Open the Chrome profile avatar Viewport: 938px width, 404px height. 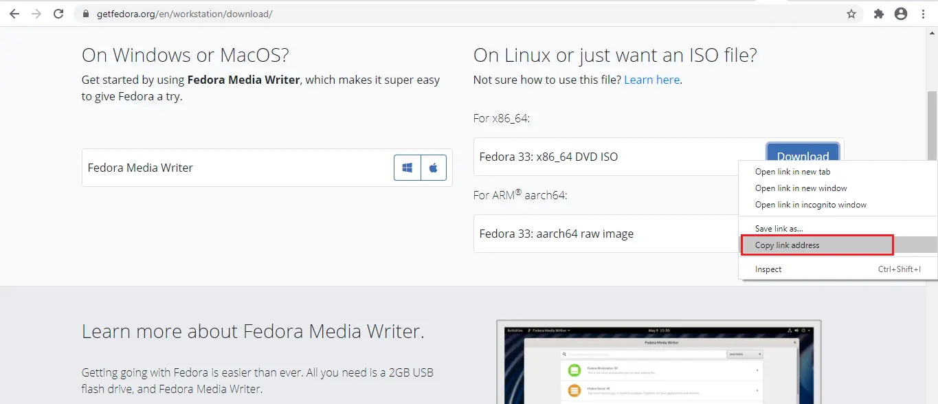(x=900, y=13)
